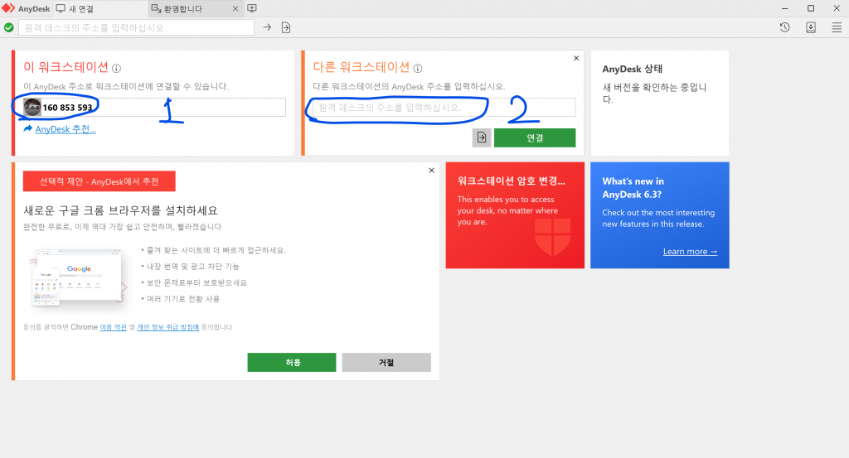Image resolution: width=849 pixels, height=458 pixels.
Task: Click the AnyDesk 상태 panel heading
Action: [633, 70]
